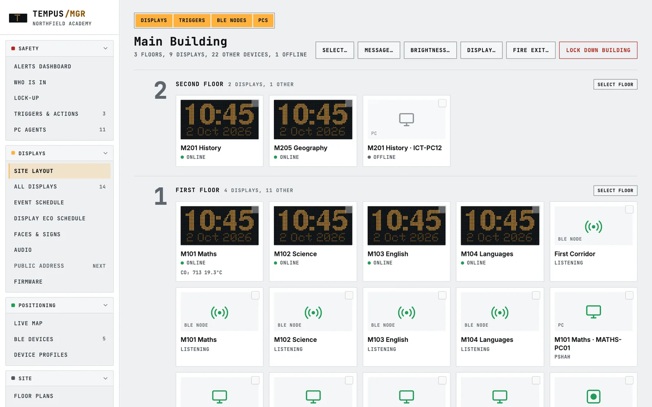This screenshot has height=407, width=652.
Task: Click the PC monitor icon on the M201 History ICT-PC12 card
Action: click(x=406, y=120)
